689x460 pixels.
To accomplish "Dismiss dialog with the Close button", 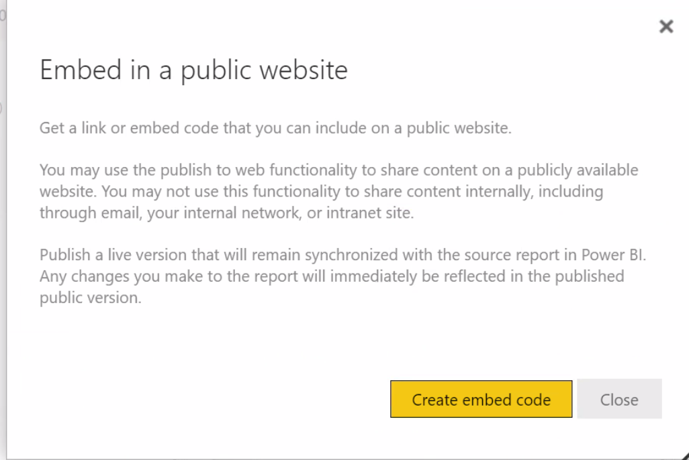I will pyautogui.click(x=620, y=399).
